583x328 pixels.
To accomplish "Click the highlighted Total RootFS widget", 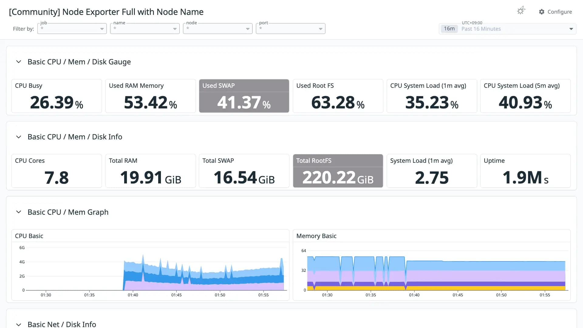I will coord(338,171).
